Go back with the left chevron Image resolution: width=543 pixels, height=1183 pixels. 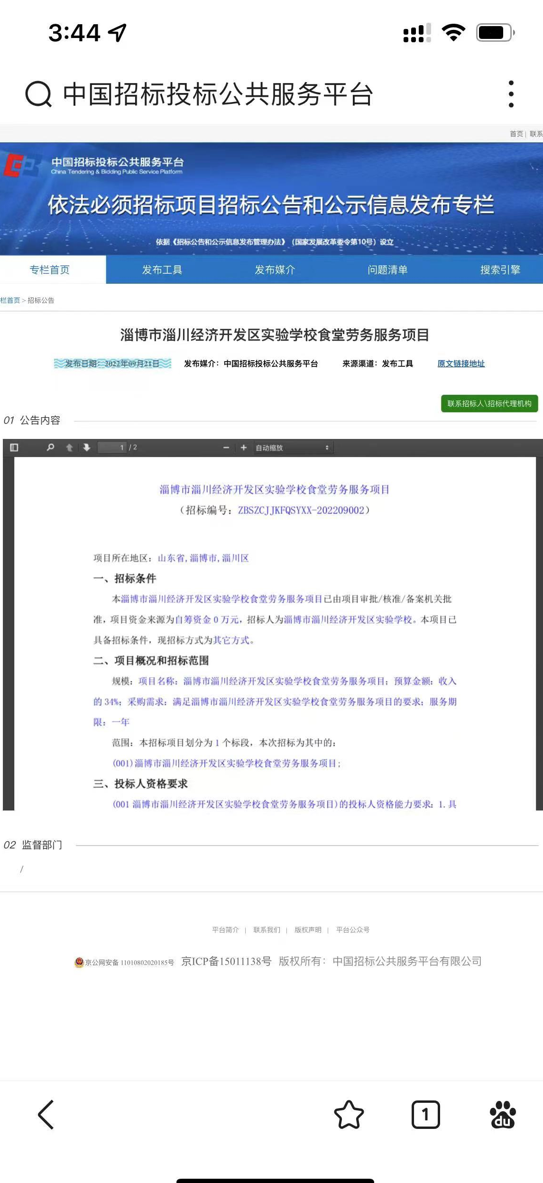click(46, 1114)
